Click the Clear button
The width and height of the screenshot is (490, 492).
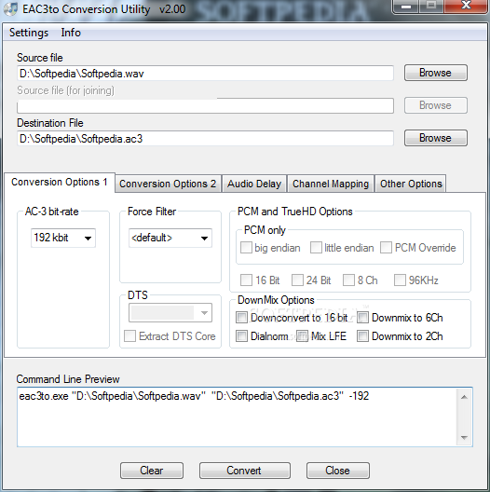[x=152, y=471]
